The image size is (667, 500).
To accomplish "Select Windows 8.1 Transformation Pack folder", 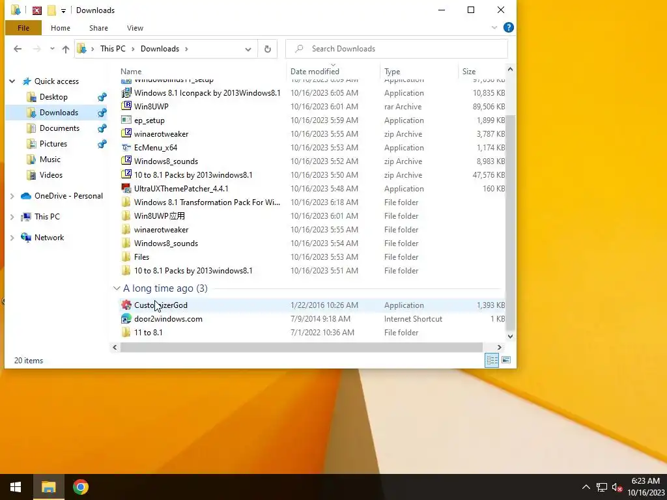I will [126, 202].
